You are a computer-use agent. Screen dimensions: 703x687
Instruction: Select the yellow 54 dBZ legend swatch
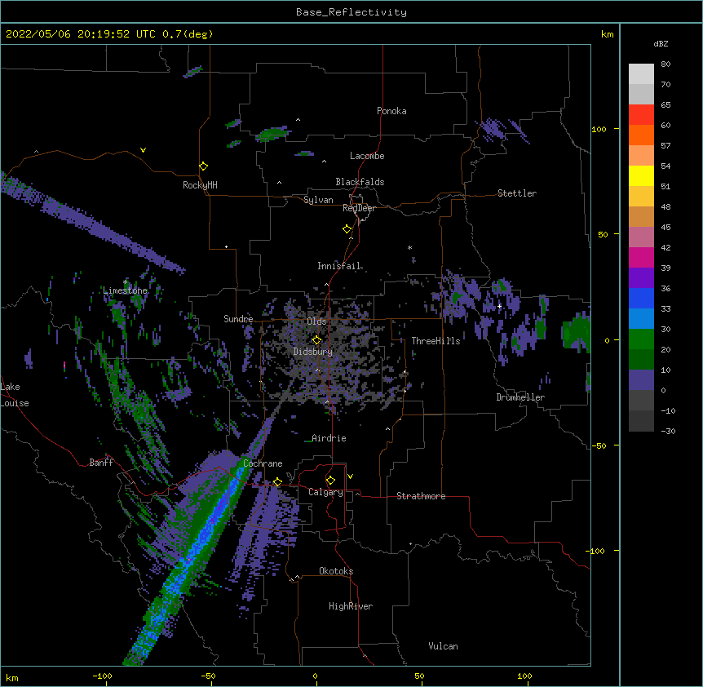click(x=641, y=175)
